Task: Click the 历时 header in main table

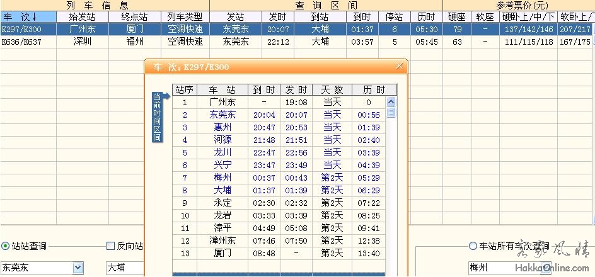Action: [x=427, y=17]
